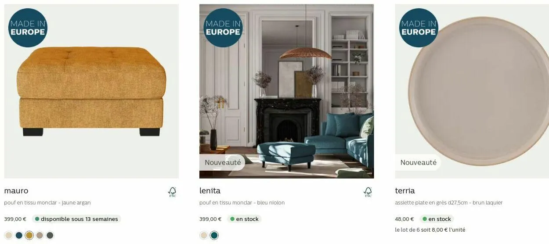Click Made in Europe badge on terria plate

coord(419,28)
